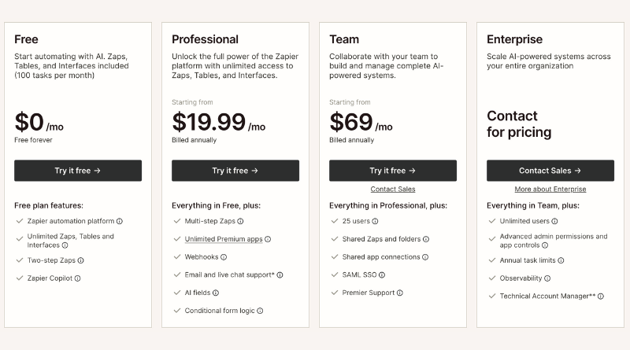The width and height of the screenshot is (630, 350).
Task: Show info for Shared app connections
Action: click(x=425, y=256)
